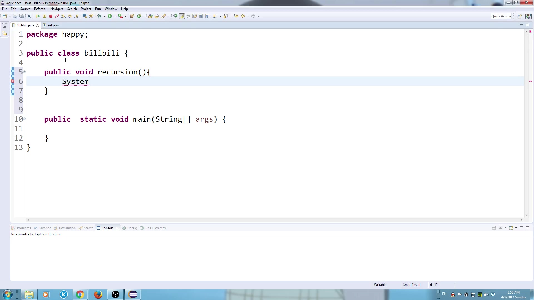Open the Debug launch dropdown arrow
This screenshot has height=300, width=534.
point(105,16)
